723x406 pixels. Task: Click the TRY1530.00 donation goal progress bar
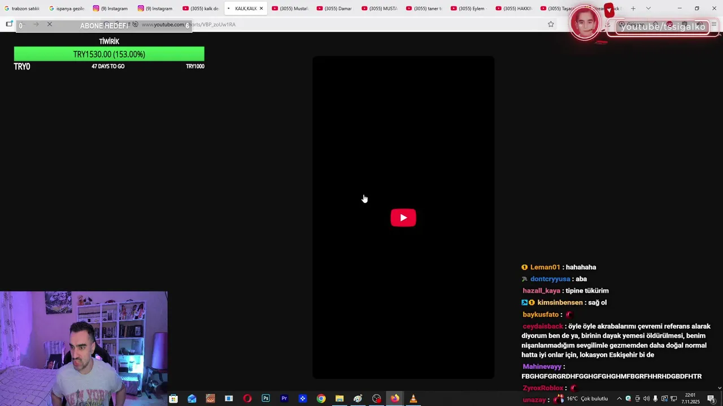(x=109, y=54)
